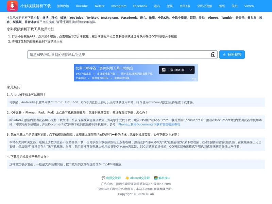This screenshot has height=204, width=272.
Task: Open the Instagram nav item
Action: point(119,6)
